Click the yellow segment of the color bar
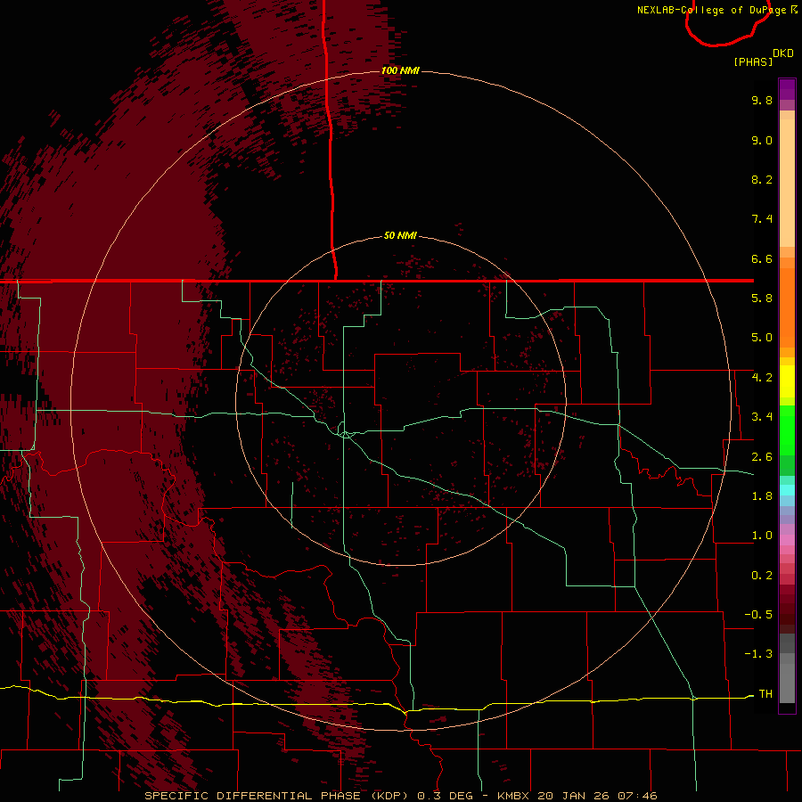This screenshot has height=802, width=802. click(787, 381)
